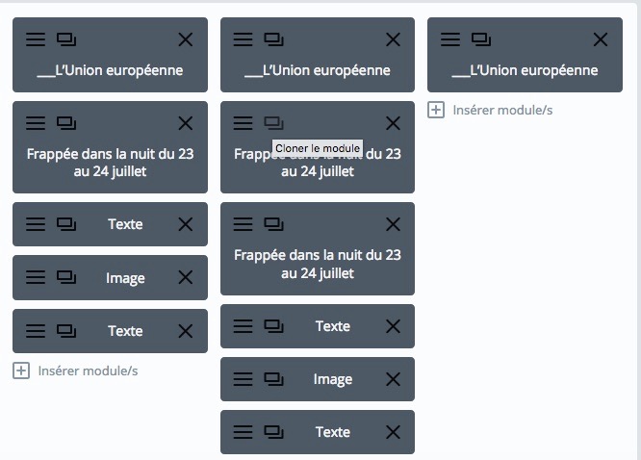Open settings of first column's Image module
This screenshot has height=460, width=641.
coord(36,277)
